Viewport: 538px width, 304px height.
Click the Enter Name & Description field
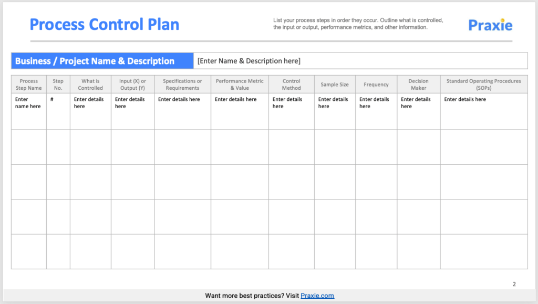point(360,61)
